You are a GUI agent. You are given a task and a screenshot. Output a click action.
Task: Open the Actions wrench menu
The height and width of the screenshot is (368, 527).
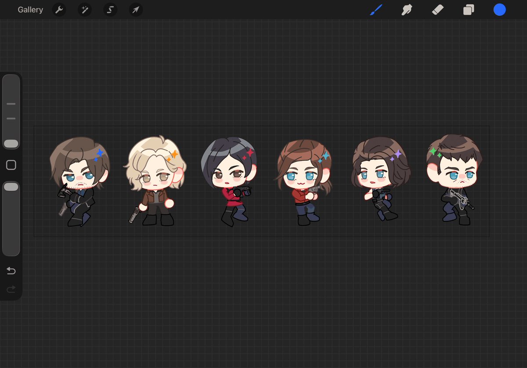(59, 10)
